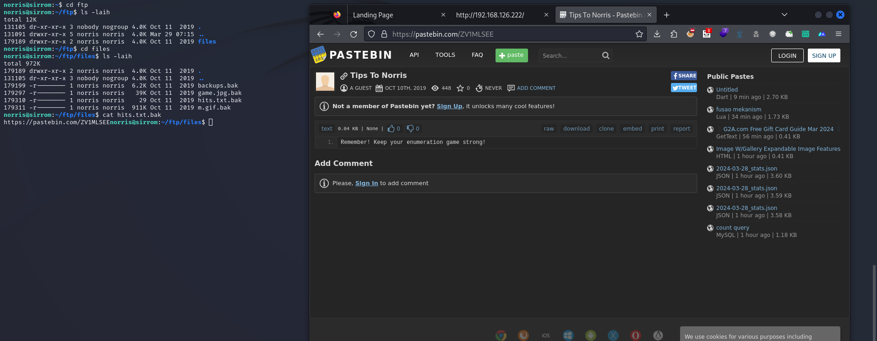Open the blue detective-figure extension
The height and width of the screenshot is (341, 877).
pos(740,34)
